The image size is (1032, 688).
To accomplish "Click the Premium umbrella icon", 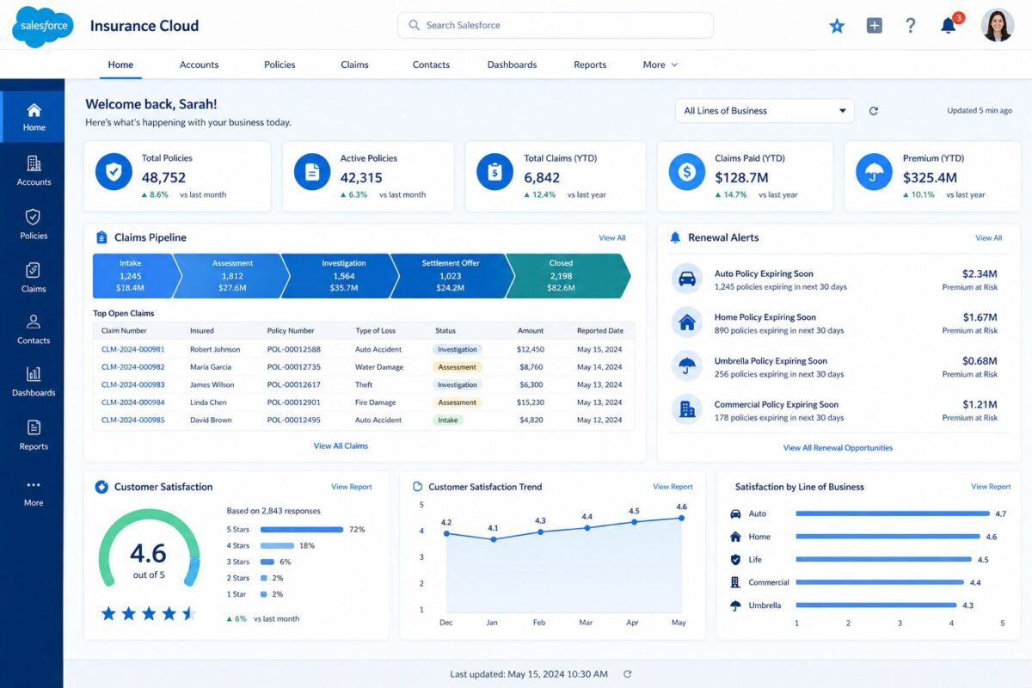I will 874,172.
